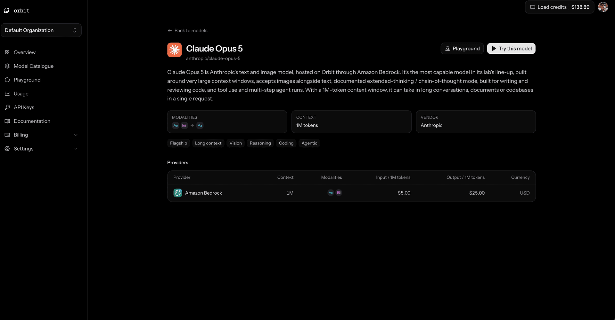Click the flask icon on Playground button
This screenshot has height=320, width=615.
(447, 49)
